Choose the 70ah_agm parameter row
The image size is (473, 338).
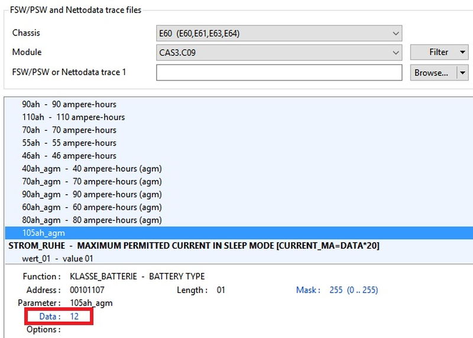(x=92, y=182)
